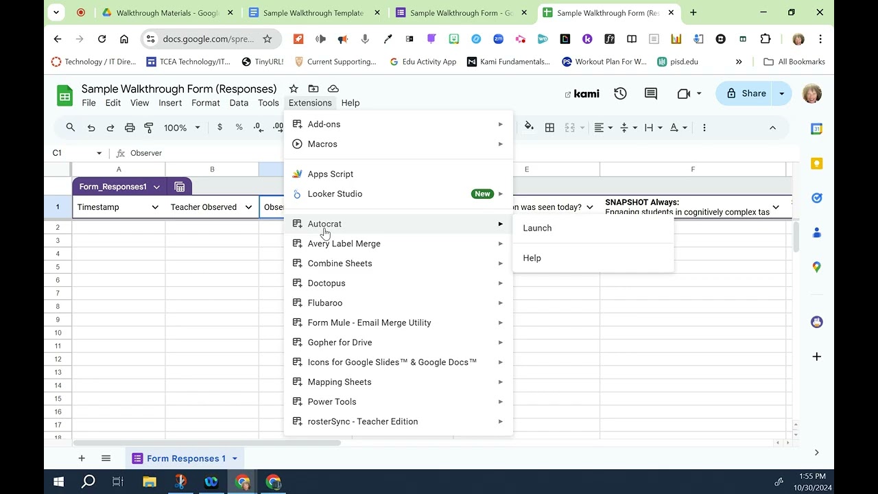
Task: Star the Sample Walkthrough Form document
Action: [294, 89]
